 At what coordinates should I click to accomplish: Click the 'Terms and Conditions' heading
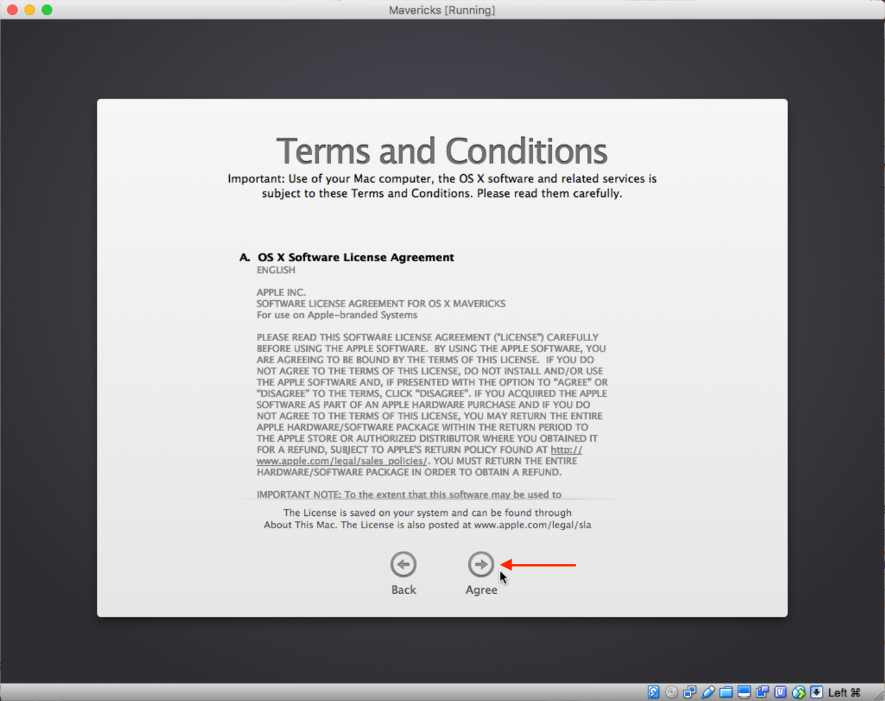(442, 151)
